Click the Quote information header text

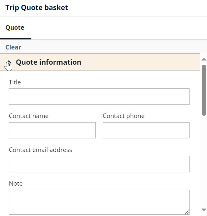(x=49, y=62)
